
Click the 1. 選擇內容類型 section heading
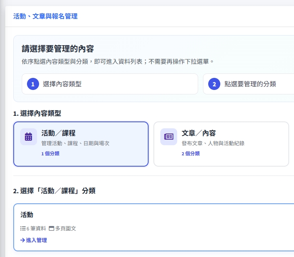point(37,113)
